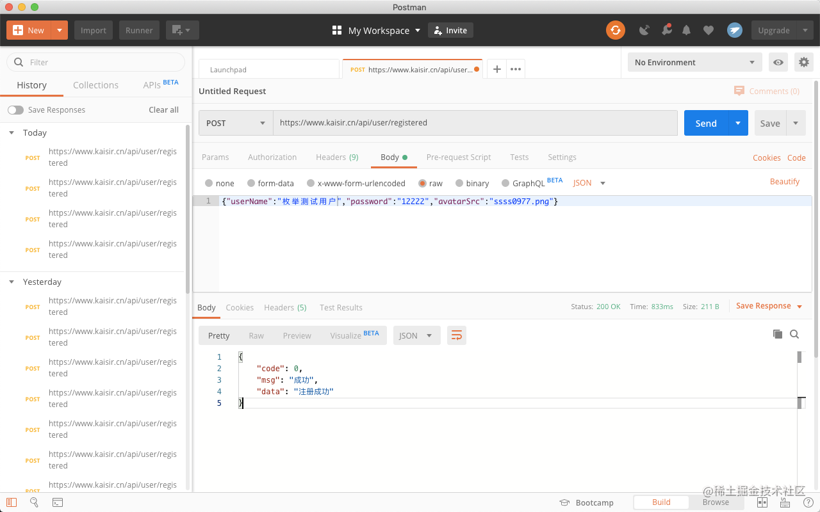Open the Upgrade dropdown arrow
Viewport: 820px width, 512px height.
pyautogui.click(x=805, y=30)
